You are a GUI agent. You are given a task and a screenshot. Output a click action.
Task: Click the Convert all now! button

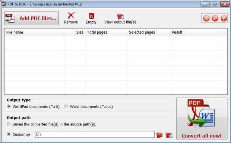tap(202, 118)
